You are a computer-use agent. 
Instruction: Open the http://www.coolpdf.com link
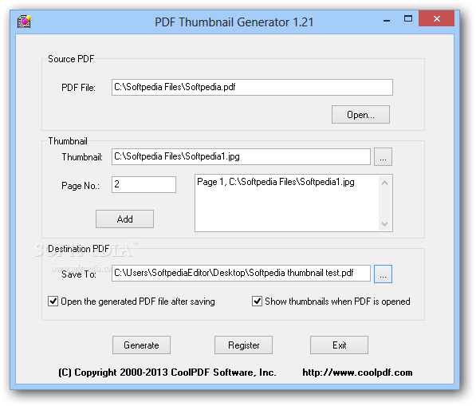(357, 372)
